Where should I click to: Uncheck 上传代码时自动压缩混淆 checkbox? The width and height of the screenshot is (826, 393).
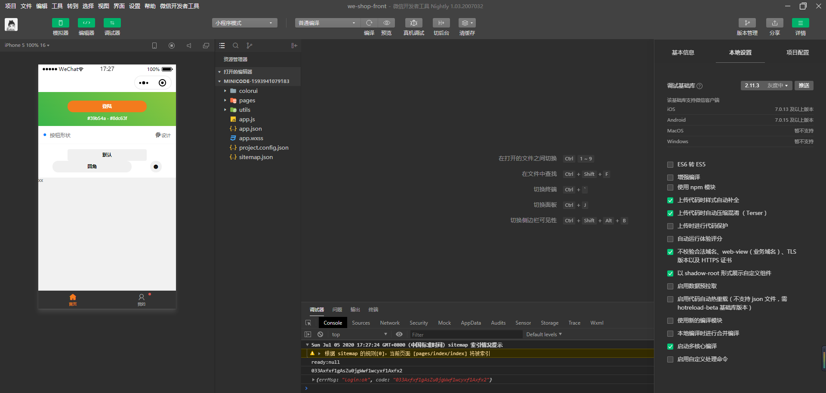pyautogui.click(x=670, y=213)
